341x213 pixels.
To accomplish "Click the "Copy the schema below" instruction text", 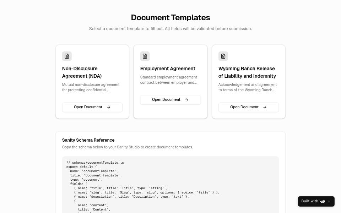I will click(128, 147).
